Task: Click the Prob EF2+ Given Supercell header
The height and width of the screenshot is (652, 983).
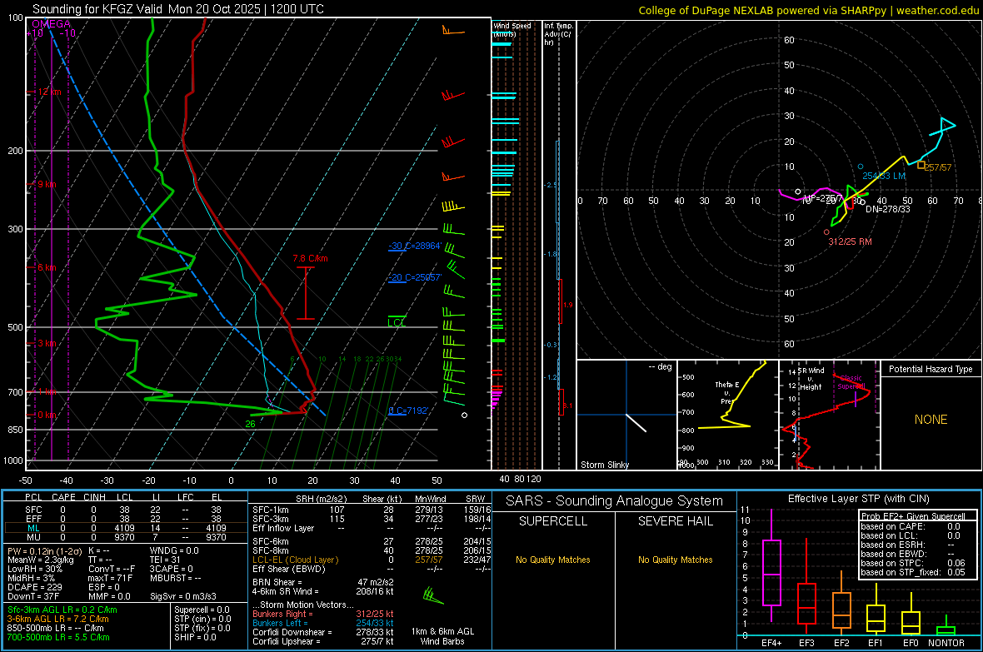Action: (x=913, y=516)
